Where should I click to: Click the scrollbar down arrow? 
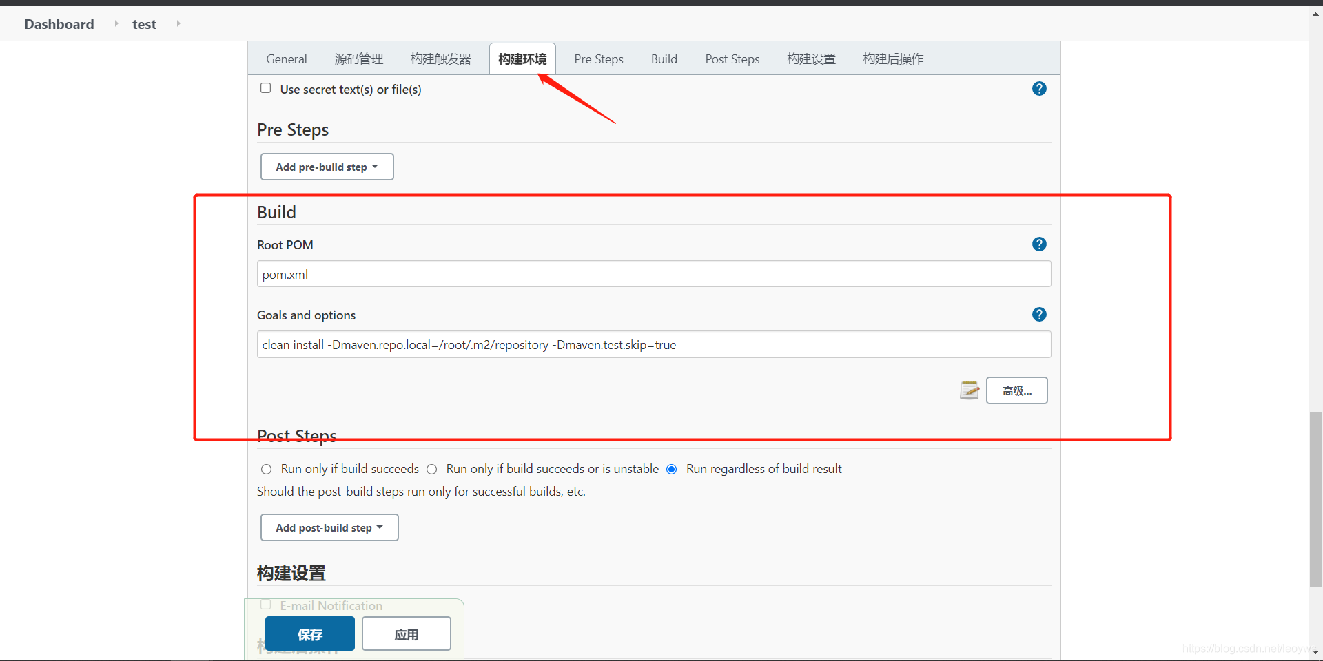coord(1315,652)
